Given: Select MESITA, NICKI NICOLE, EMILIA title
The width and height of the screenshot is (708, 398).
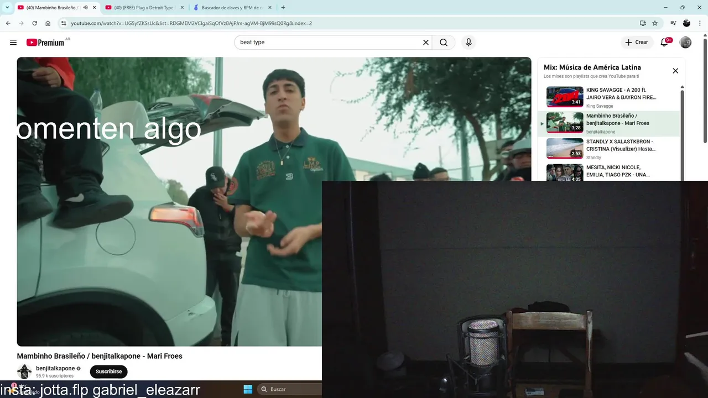Looking at the screenshot, I should 618,171.
